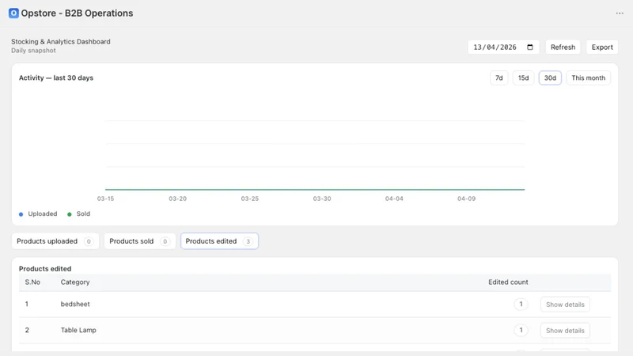The height and width of the screenshot is (356, 633).
Task: Open the calendar picker icon in date field
Action: click(530, 47)
